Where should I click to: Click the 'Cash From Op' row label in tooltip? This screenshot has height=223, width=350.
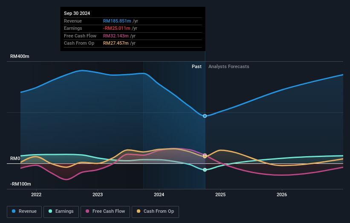coord(79,43)
